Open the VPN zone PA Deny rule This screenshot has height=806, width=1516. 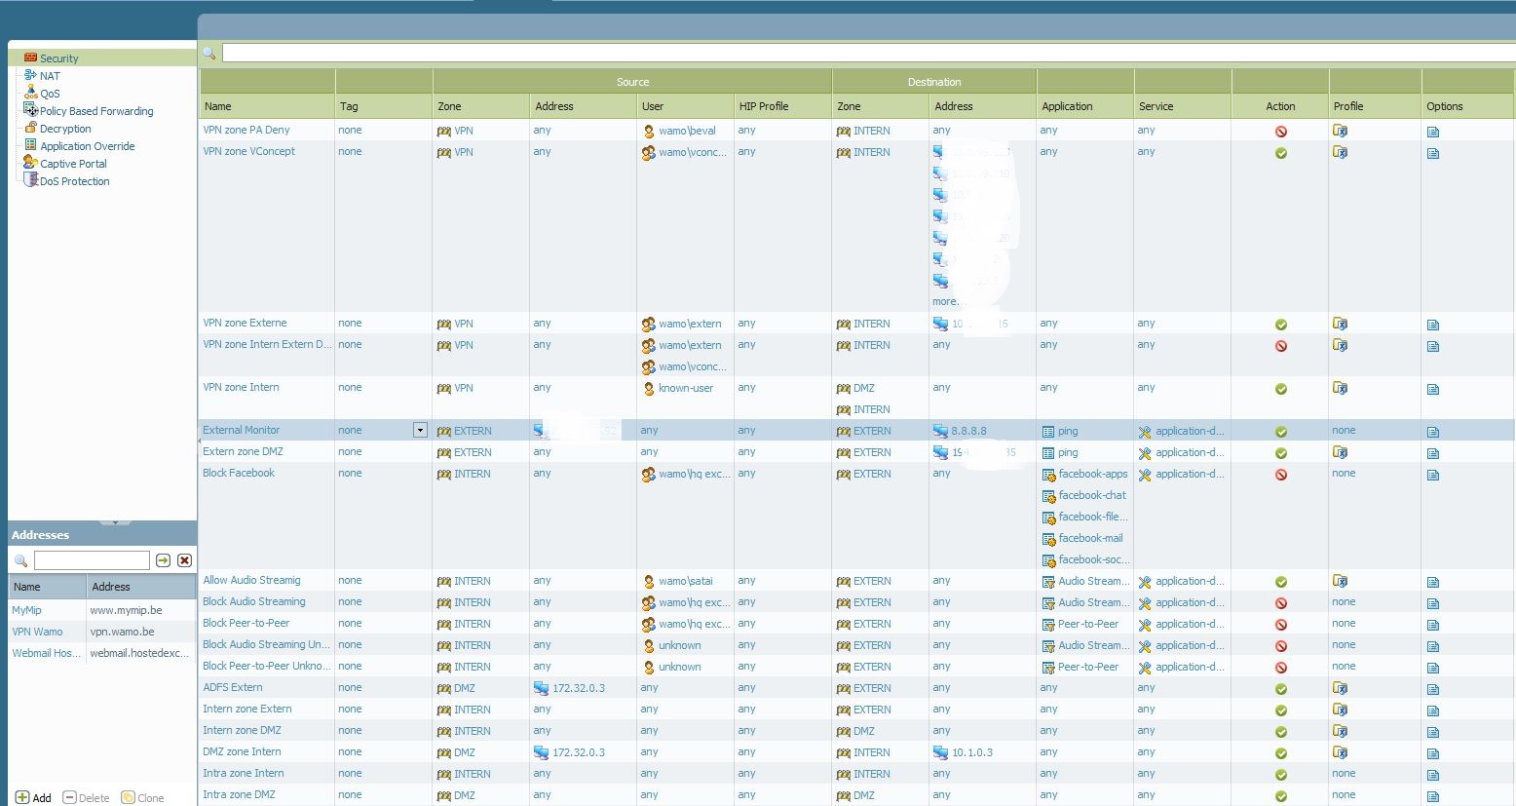(x=246, y=130)
